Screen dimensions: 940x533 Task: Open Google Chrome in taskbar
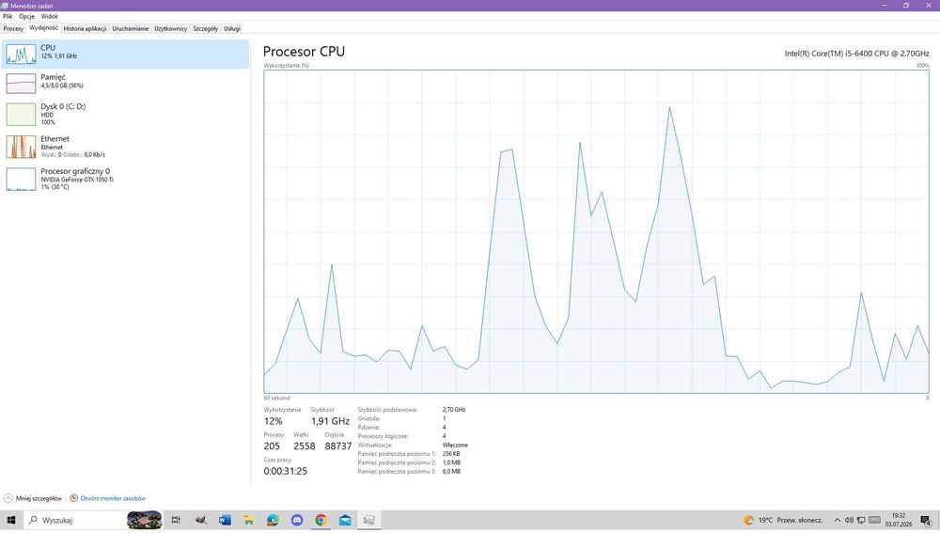tap(321, 520)
